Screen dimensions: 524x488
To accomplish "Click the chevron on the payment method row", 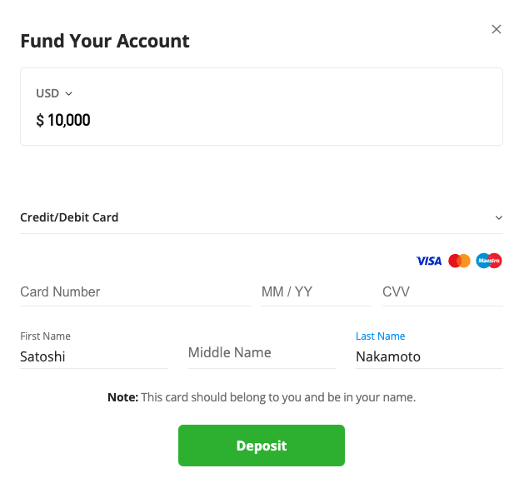I will point(498,218).
